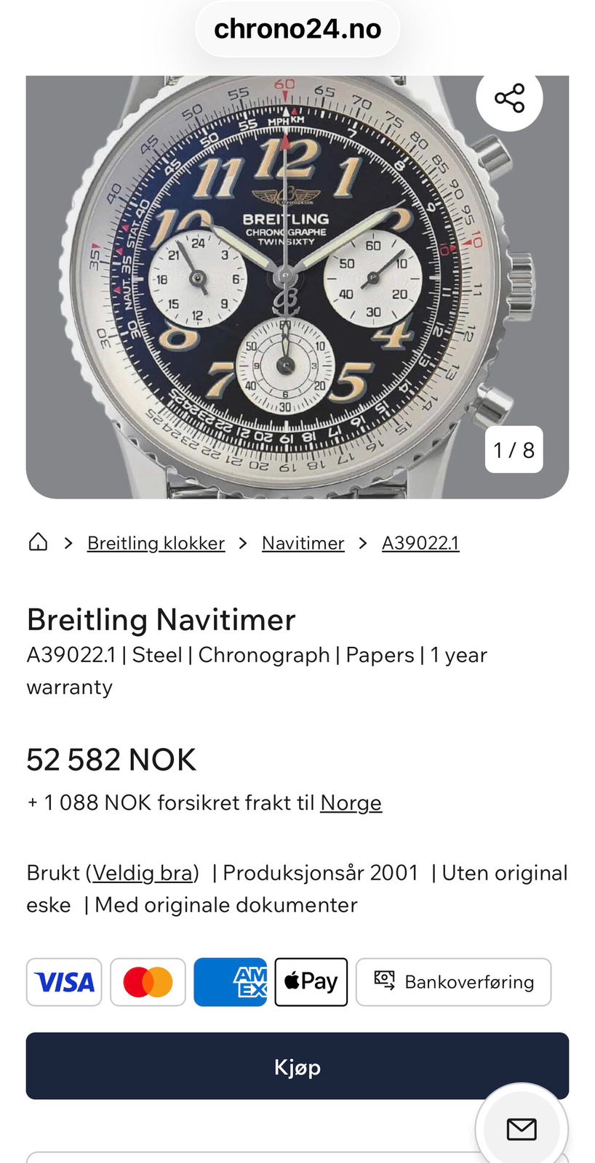Select the Mastercard payment icon
The image size is (595, 1163).
[148, 982]
